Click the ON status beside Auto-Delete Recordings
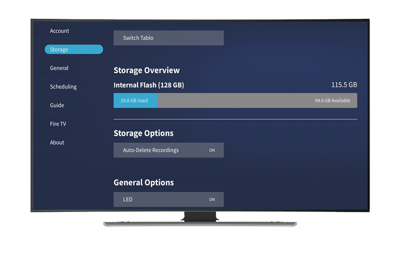Screen dimensions: 403x263 pyautogui.click(x=212, y=150)
